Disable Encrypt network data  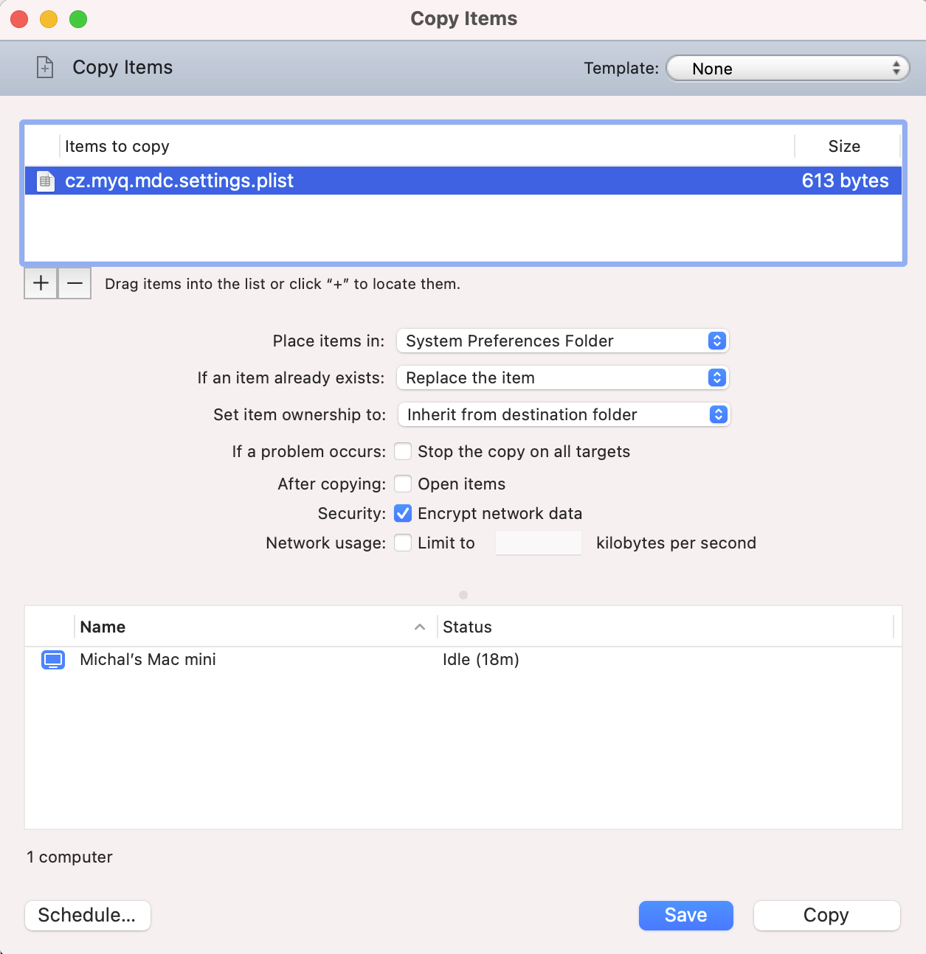[x=403, y=513]
